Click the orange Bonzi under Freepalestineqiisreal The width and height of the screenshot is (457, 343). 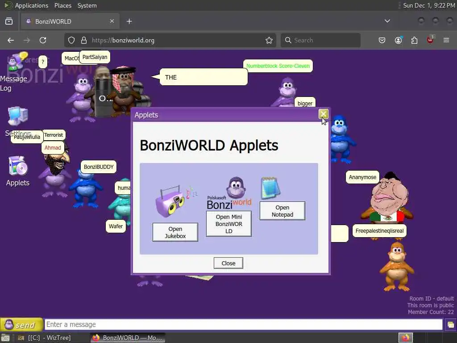click(397, 267)
